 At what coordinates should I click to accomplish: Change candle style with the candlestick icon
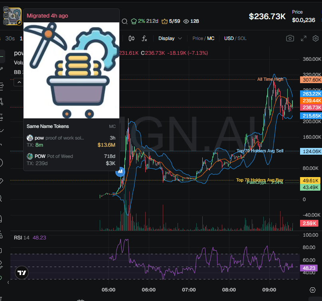[x=132, y=38]
